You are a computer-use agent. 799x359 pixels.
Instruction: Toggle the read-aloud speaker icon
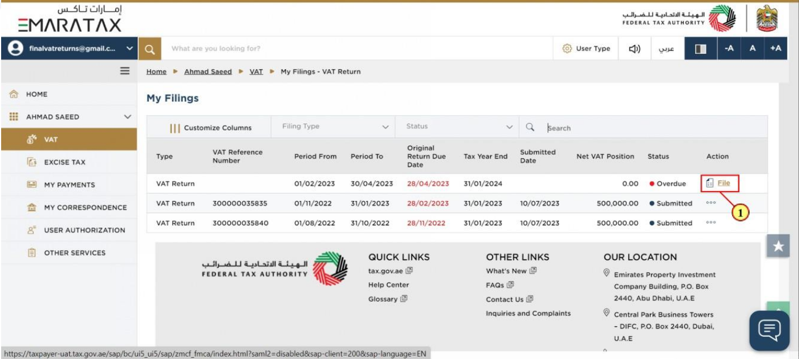(x=635, y=49)
